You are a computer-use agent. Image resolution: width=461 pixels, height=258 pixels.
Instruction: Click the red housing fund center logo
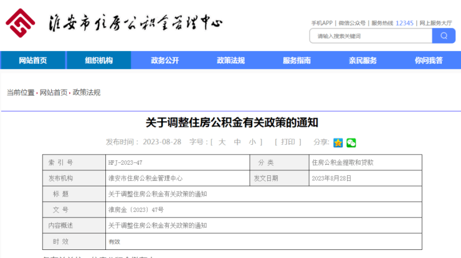click(21, 24)
